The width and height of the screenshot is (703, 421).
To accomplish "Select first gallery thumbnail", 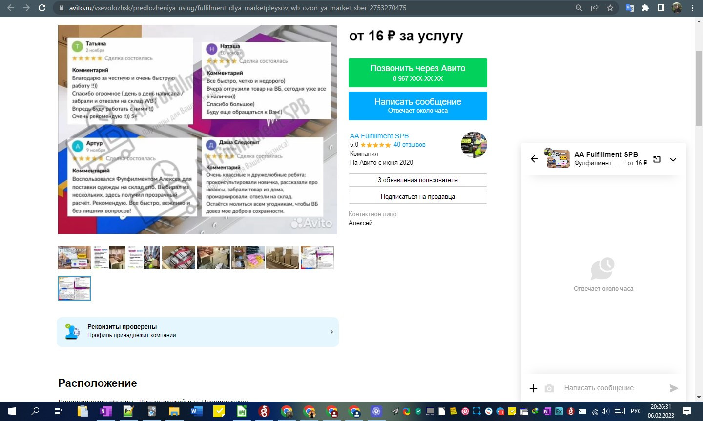I will (x=74, y=258).
